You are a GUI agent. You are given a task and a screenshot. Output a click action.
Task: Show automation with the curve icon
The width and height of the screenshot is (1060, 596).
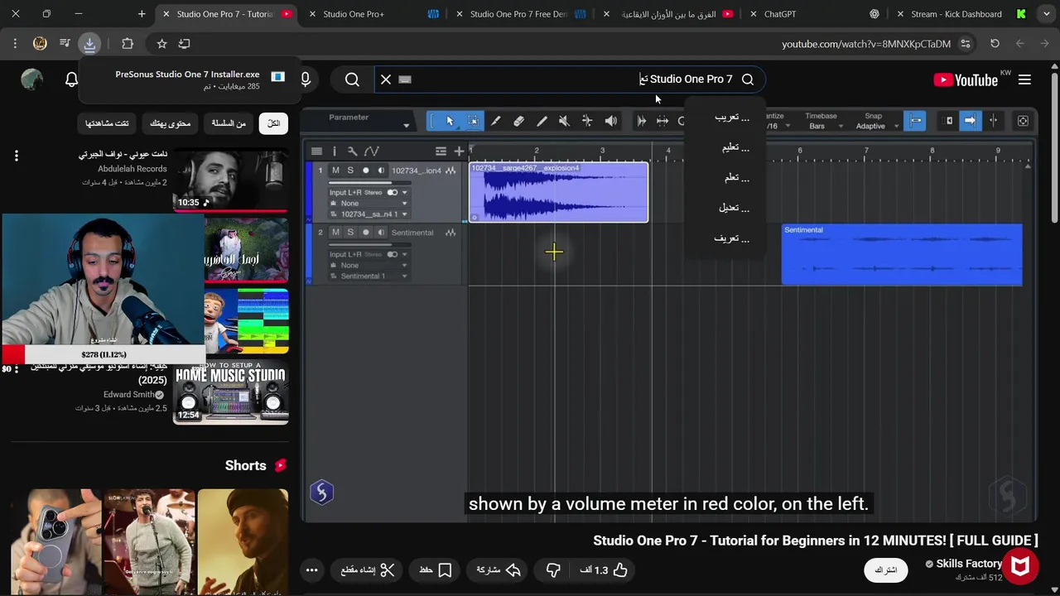371,151
